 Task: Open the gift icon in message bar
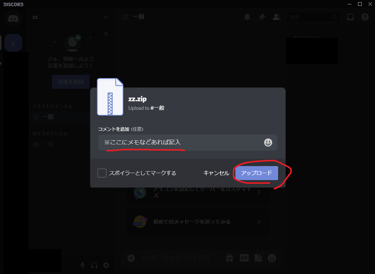click(x=229, y=258)
